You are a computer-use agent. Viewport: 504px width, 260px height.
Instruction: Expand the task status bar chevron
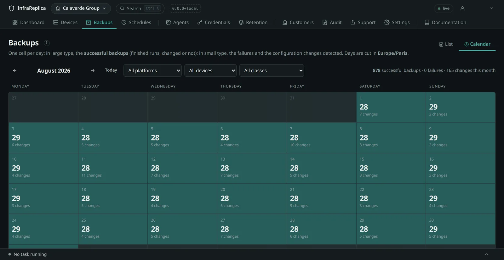pyautogui.click(x=486, y=254)
